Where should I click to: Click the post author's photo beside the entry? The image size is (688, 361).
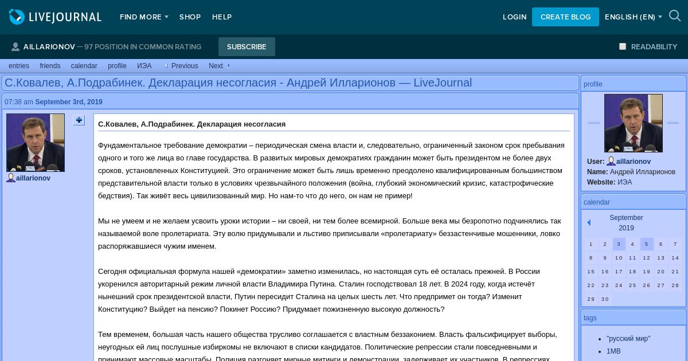[x=36, y=143]
